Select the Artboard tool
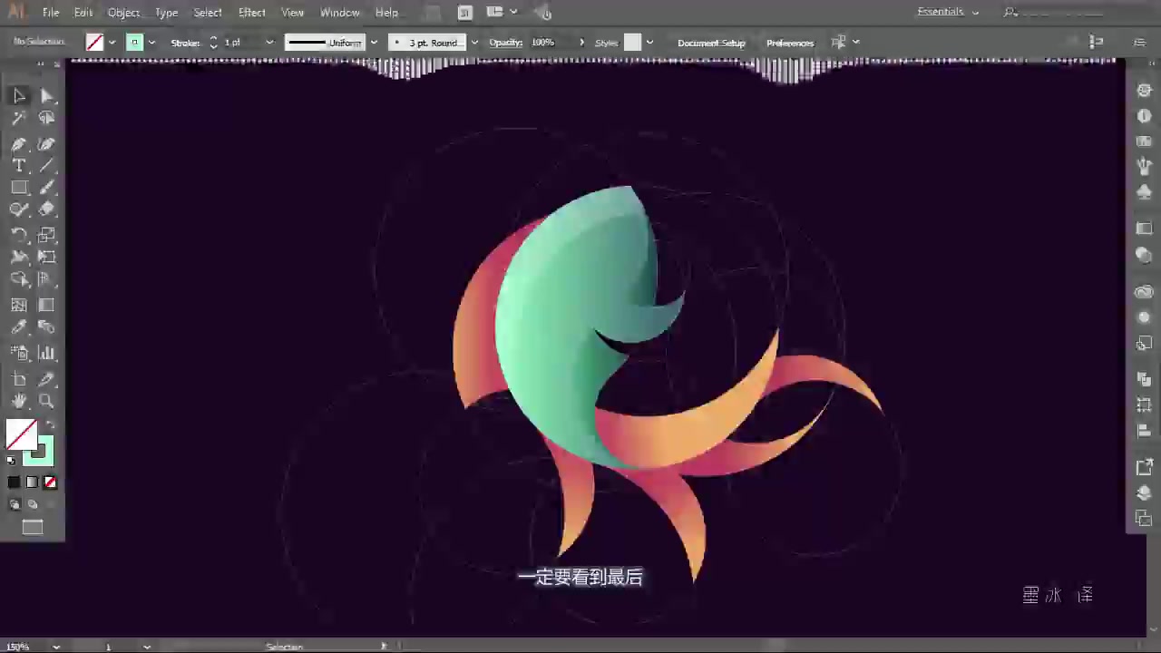The height and width of the screenshot is (653, 1161). tap(19, 379)
